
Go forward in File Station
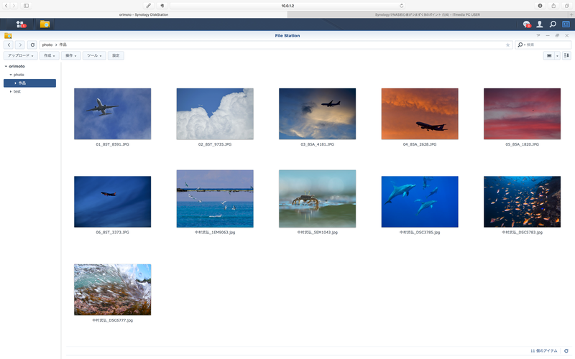tap(20, 45)
